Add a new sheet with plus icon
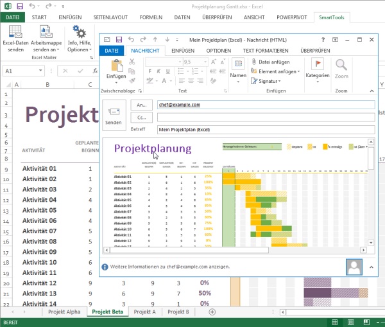The image size is (385, 327). point(212,312)
